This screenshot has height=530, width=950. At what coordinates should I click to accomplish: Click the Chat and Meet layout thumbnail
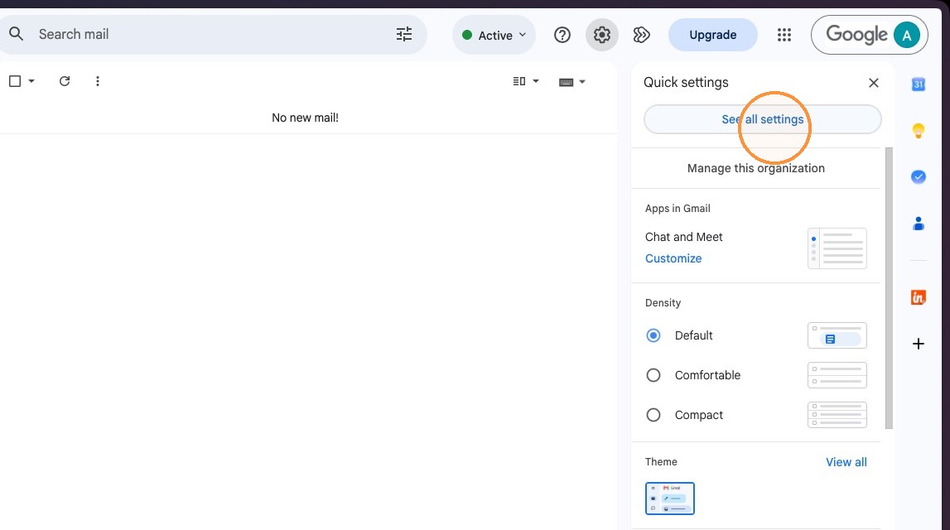coord(837,248)
